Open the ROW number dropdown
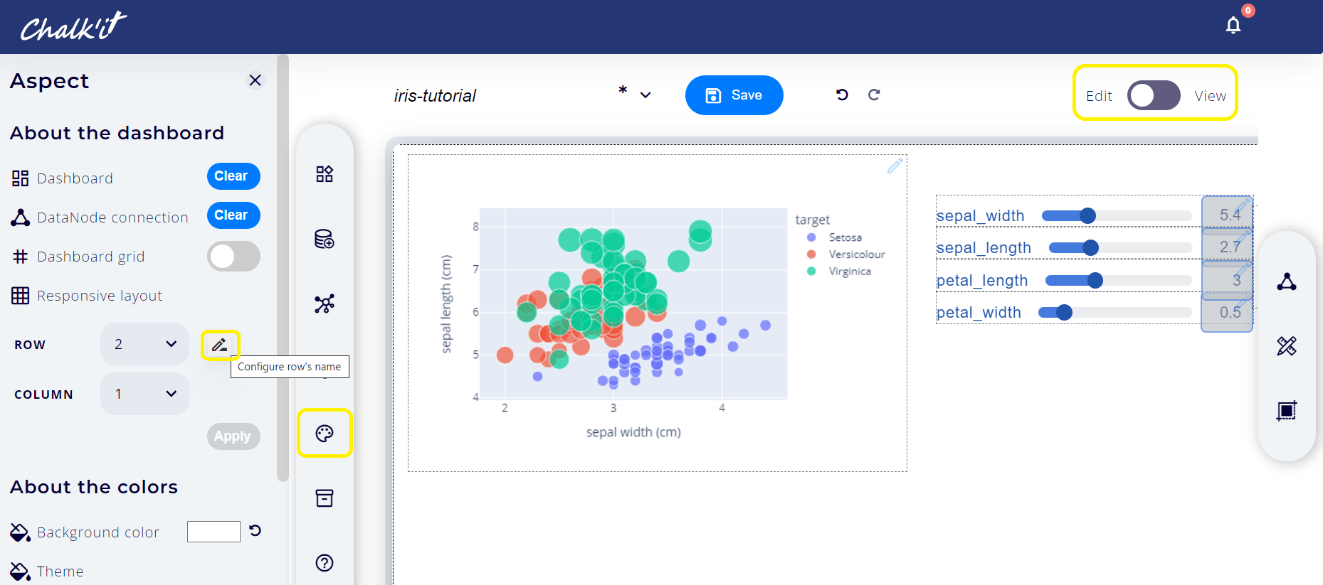The width and height of the screenshot is (1323, 585). pos(144,344)
